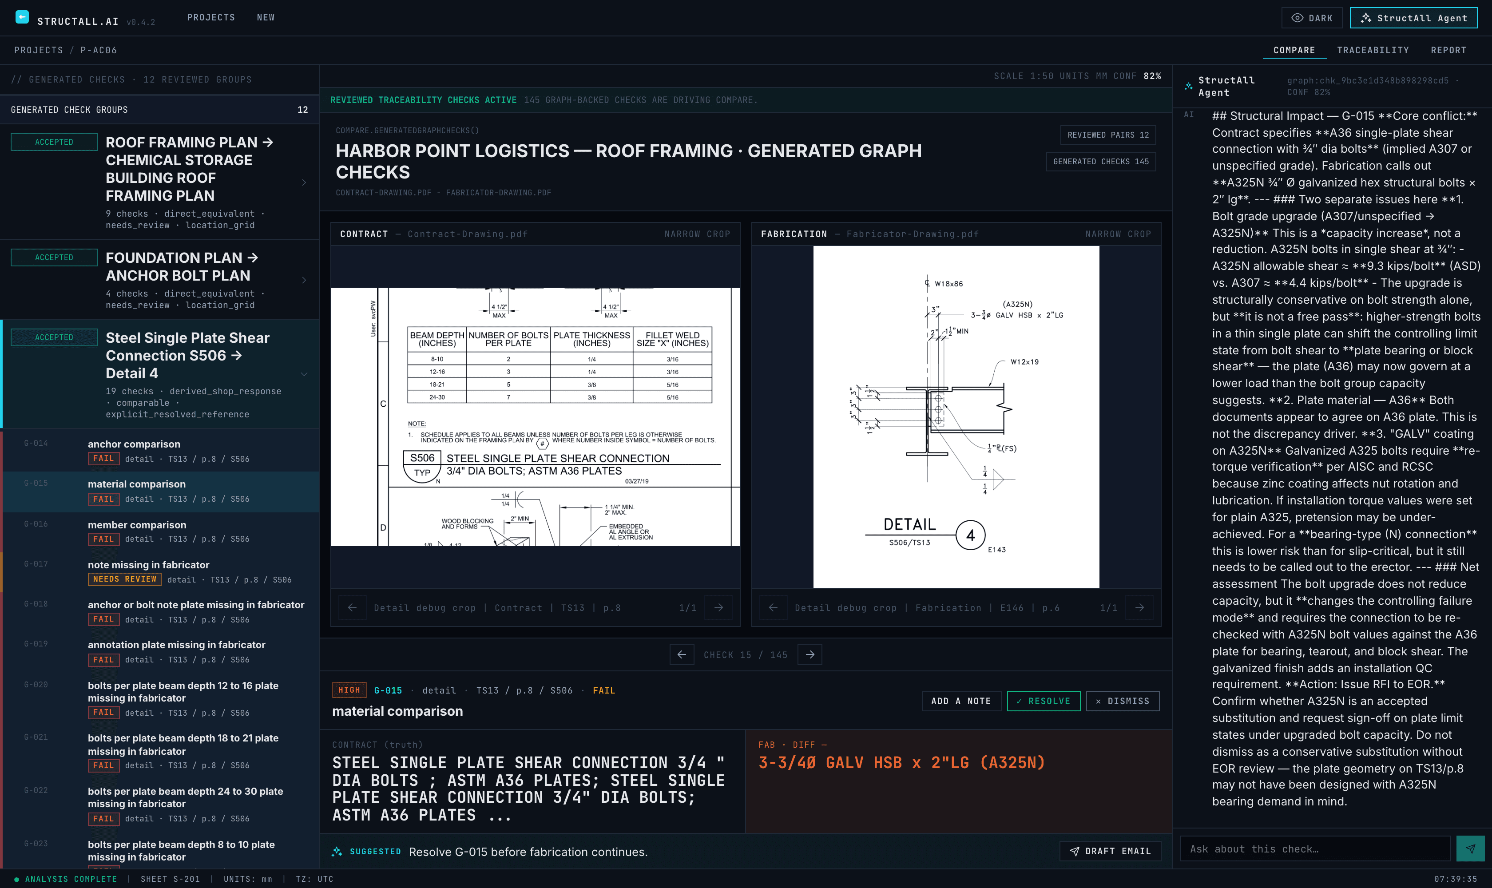Click the DISMISS button
1492x888 pixels.
point(1122,701)
